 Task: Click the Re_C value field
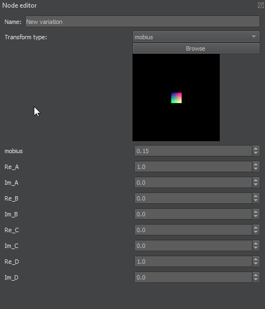[193, 230]
